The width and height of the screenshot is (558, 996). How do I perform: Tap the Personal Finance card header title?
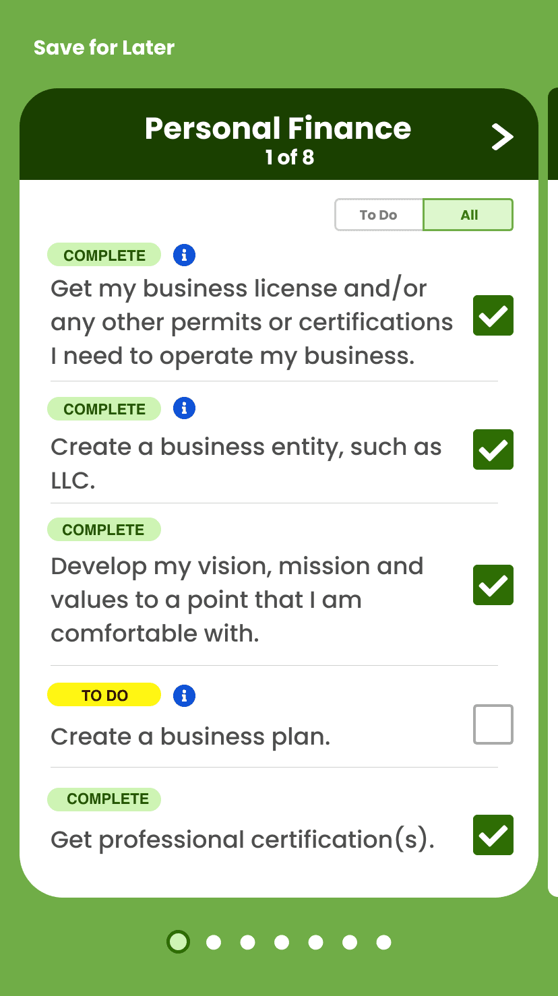pyautogui.click(x=278, y=128)
